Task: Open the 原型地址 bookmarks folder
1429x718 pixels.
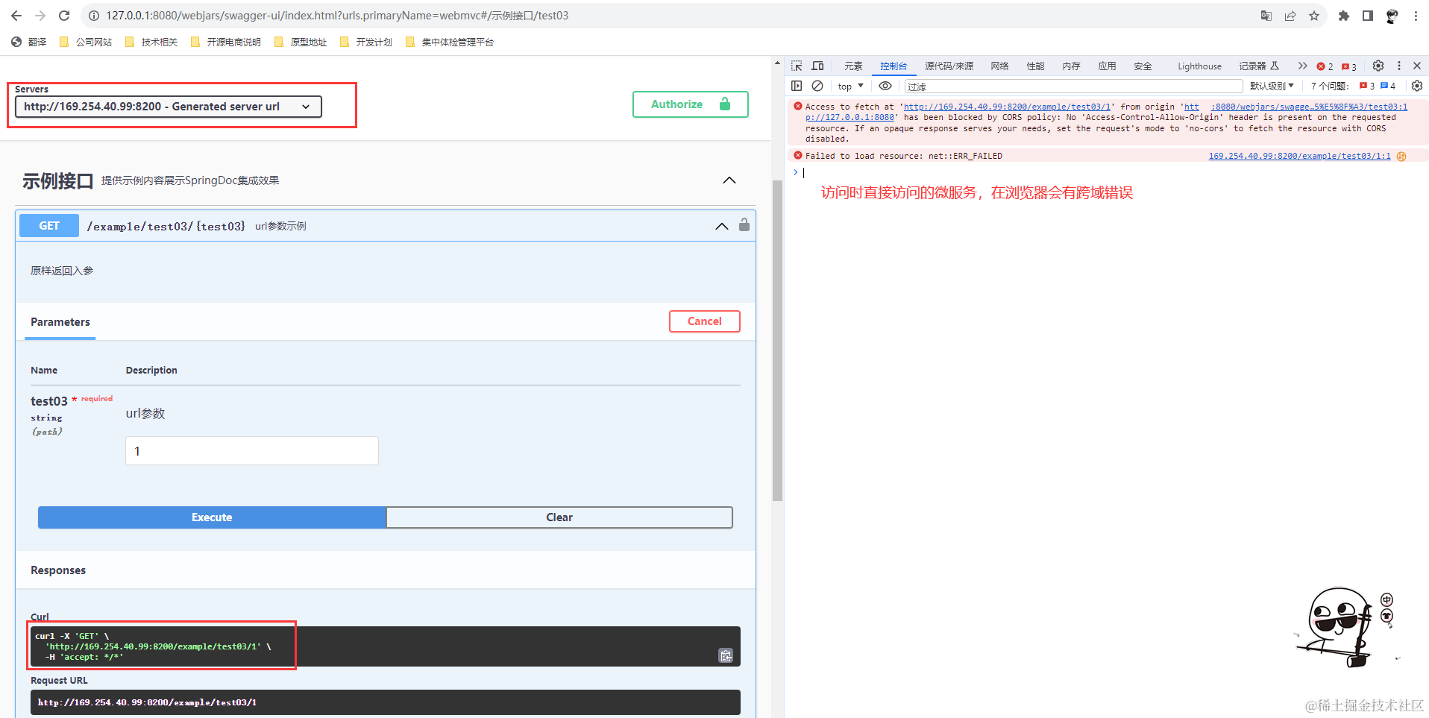Action: pos(301,42)
